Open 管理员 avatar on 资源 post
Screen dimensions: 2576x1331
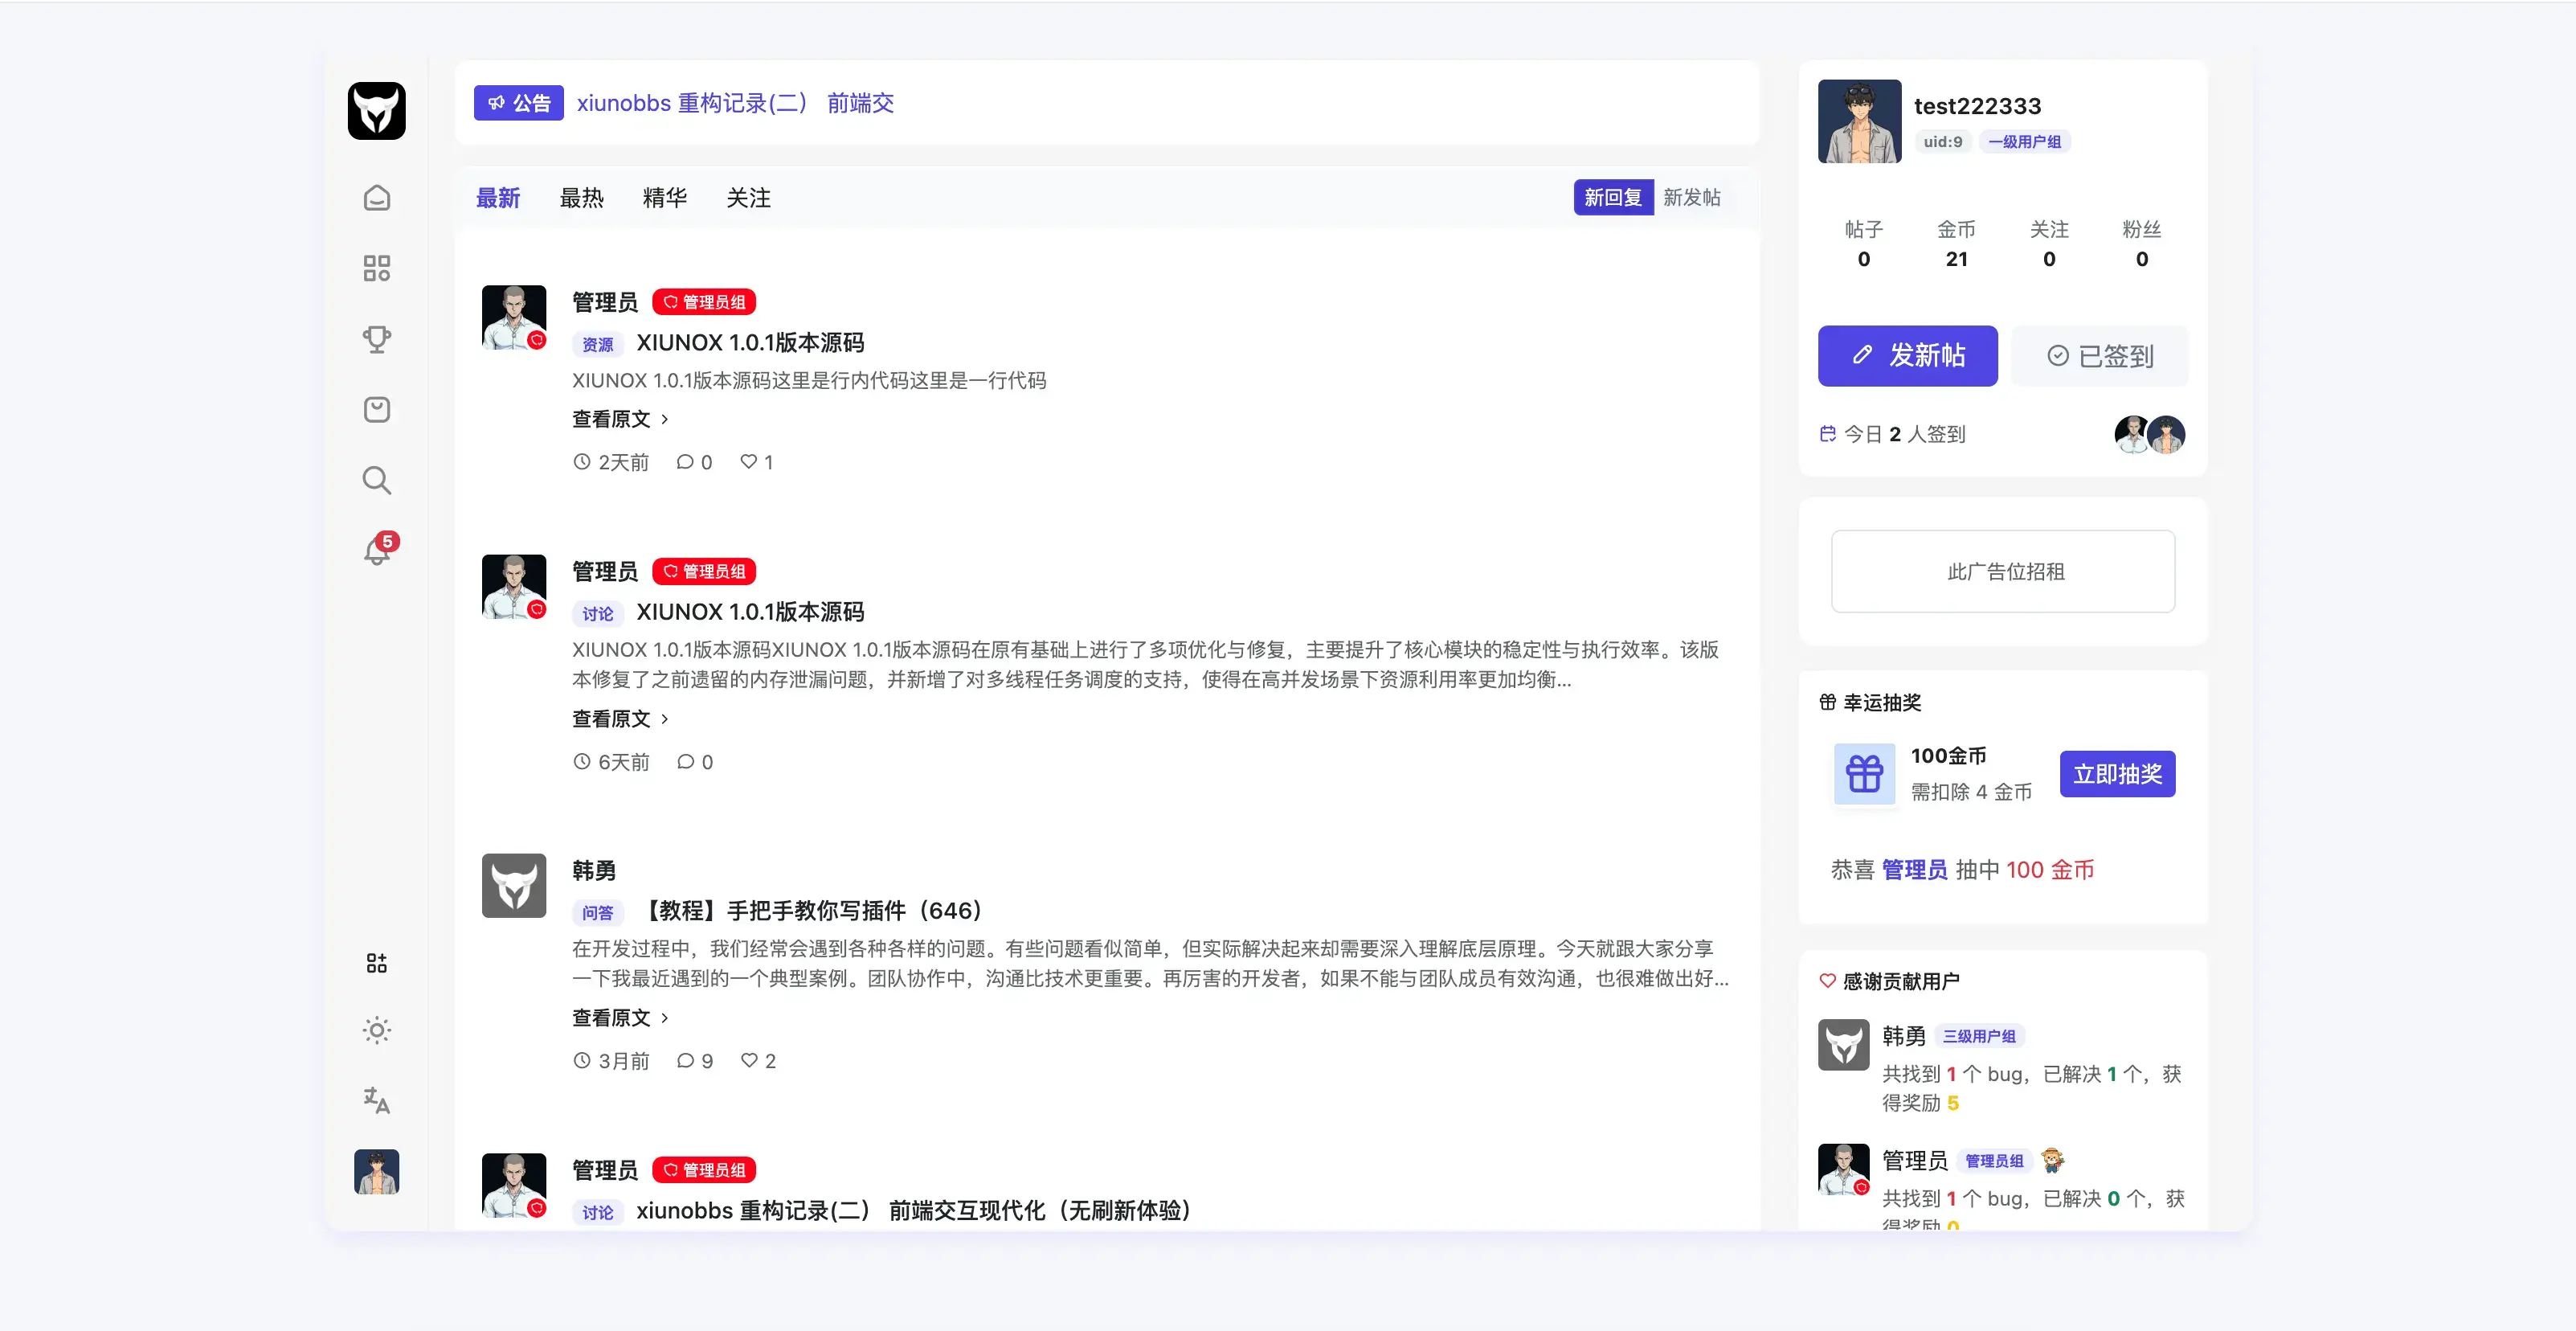coord(514,317)
